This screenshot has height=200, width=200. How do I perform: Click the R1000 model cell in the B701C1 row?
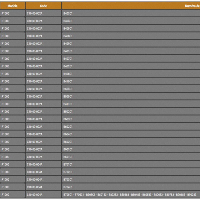point(12,164)
